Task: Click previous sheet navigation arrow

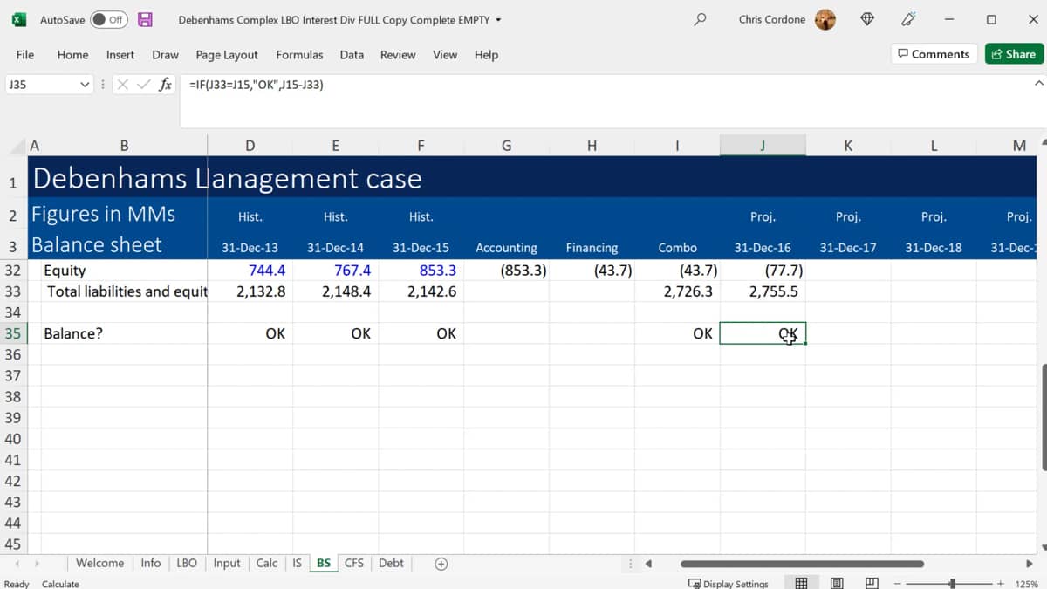Action: pyautogui.click(x=17, y=564)
